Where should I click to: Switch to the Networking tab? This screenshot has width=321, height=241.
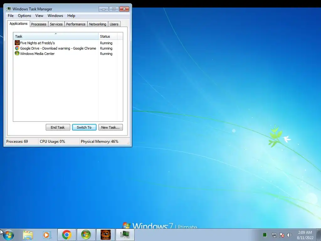pyautogui.click(x=98, y=24)
